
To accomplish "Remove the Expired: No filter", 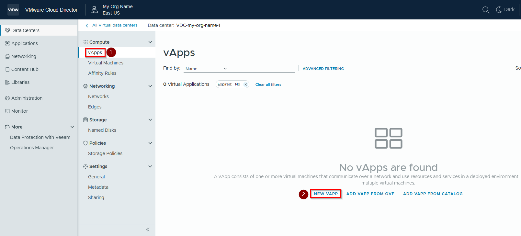I will tap(246, 84).
